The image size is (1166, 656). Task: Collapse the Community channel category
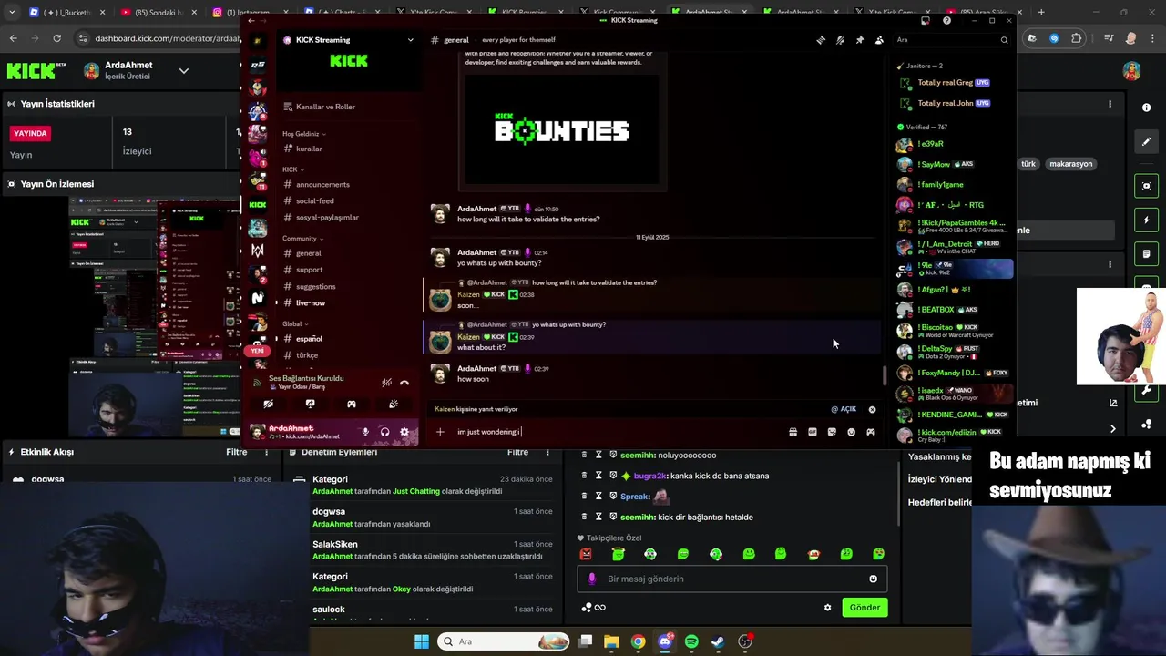point(303,239)
